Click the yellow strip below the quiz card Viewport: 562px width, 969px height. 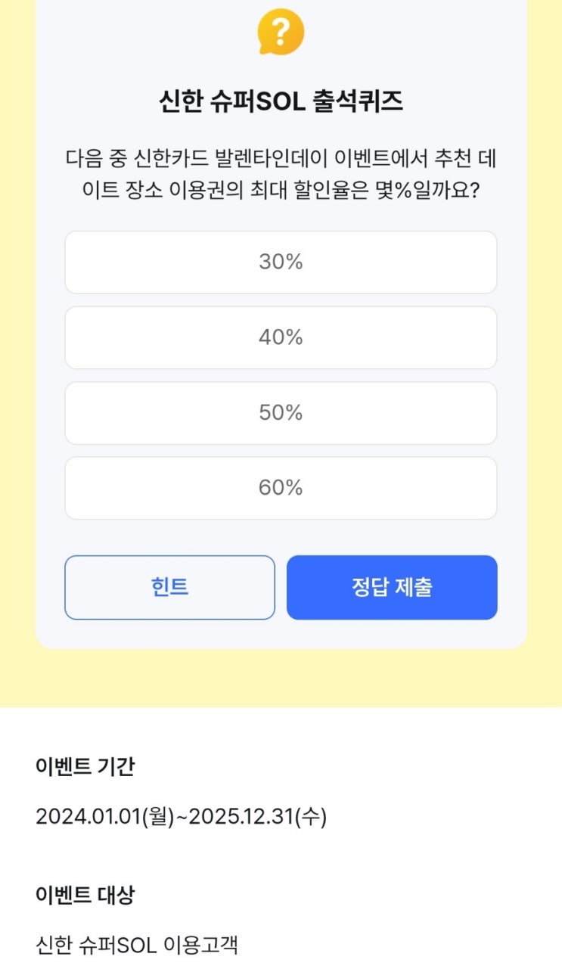click(x=281, y=678)
